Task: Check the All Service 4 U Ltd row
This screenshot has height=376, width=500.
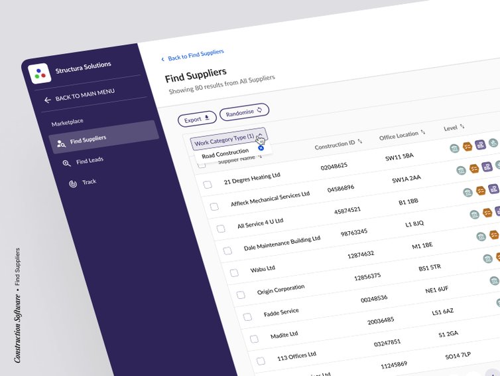Action: (221, 229)
